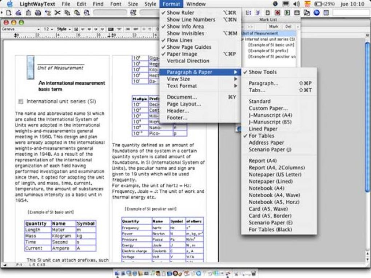Expand the View Size submenu
371x278 pixels.
tap(200, 79)
